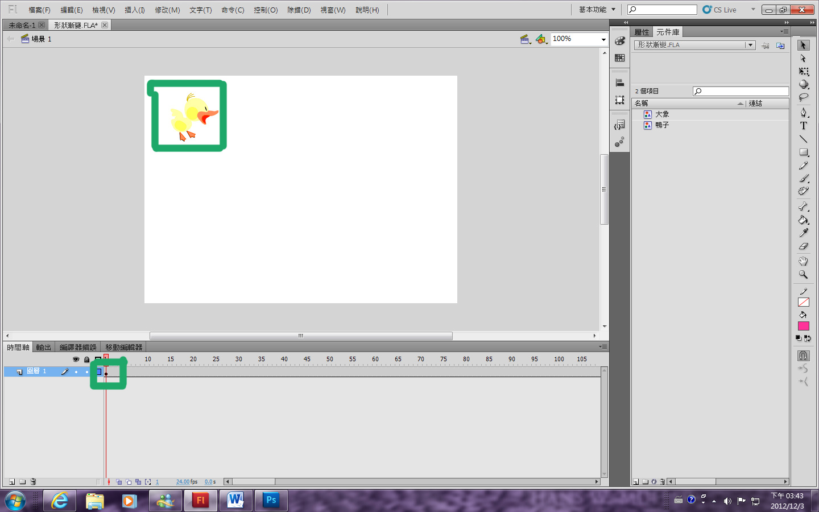Select the Selection arrow tool
Viewport: 819px width, 512px height.
pos(803,45)
